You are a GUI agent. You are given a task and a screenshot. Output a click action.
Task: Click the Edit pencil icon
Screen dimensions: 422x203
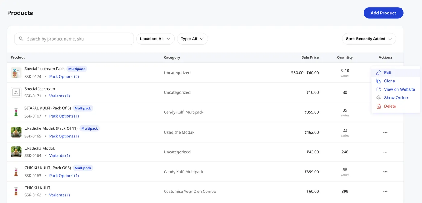[379, 73]
